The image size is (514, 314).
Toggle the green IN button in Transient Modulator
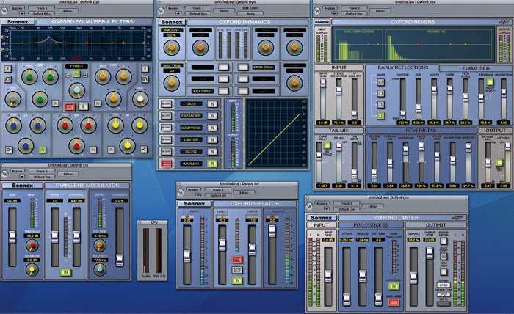pyautogui.click(x=65, y=272)
